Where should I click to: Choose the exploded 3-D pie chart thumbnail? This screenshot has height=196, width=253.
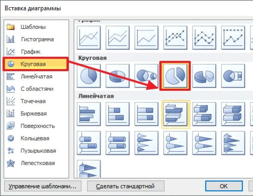click(204, 76)
